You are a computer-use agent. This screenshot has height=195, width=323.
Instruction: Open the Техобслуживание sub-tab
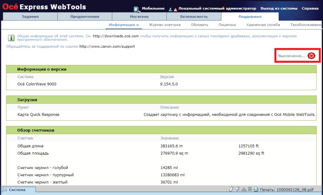pyautogui.click(x=307, y=25)
